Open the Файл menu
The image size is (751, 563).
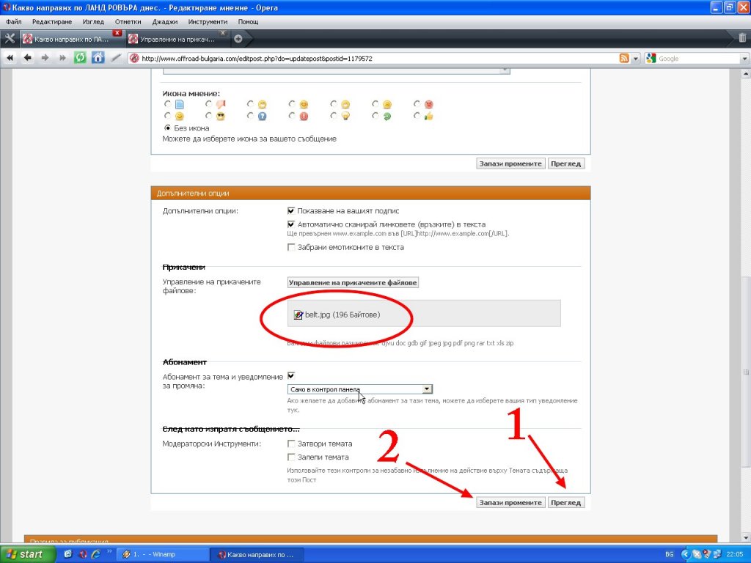pos(14,21)
